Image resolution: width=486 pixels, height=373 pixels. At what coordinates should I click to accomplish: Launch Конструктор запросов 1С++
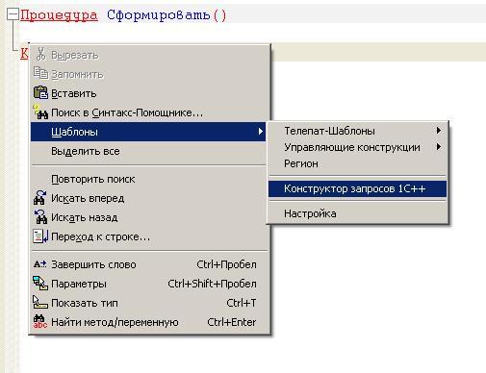pos(357,188)
